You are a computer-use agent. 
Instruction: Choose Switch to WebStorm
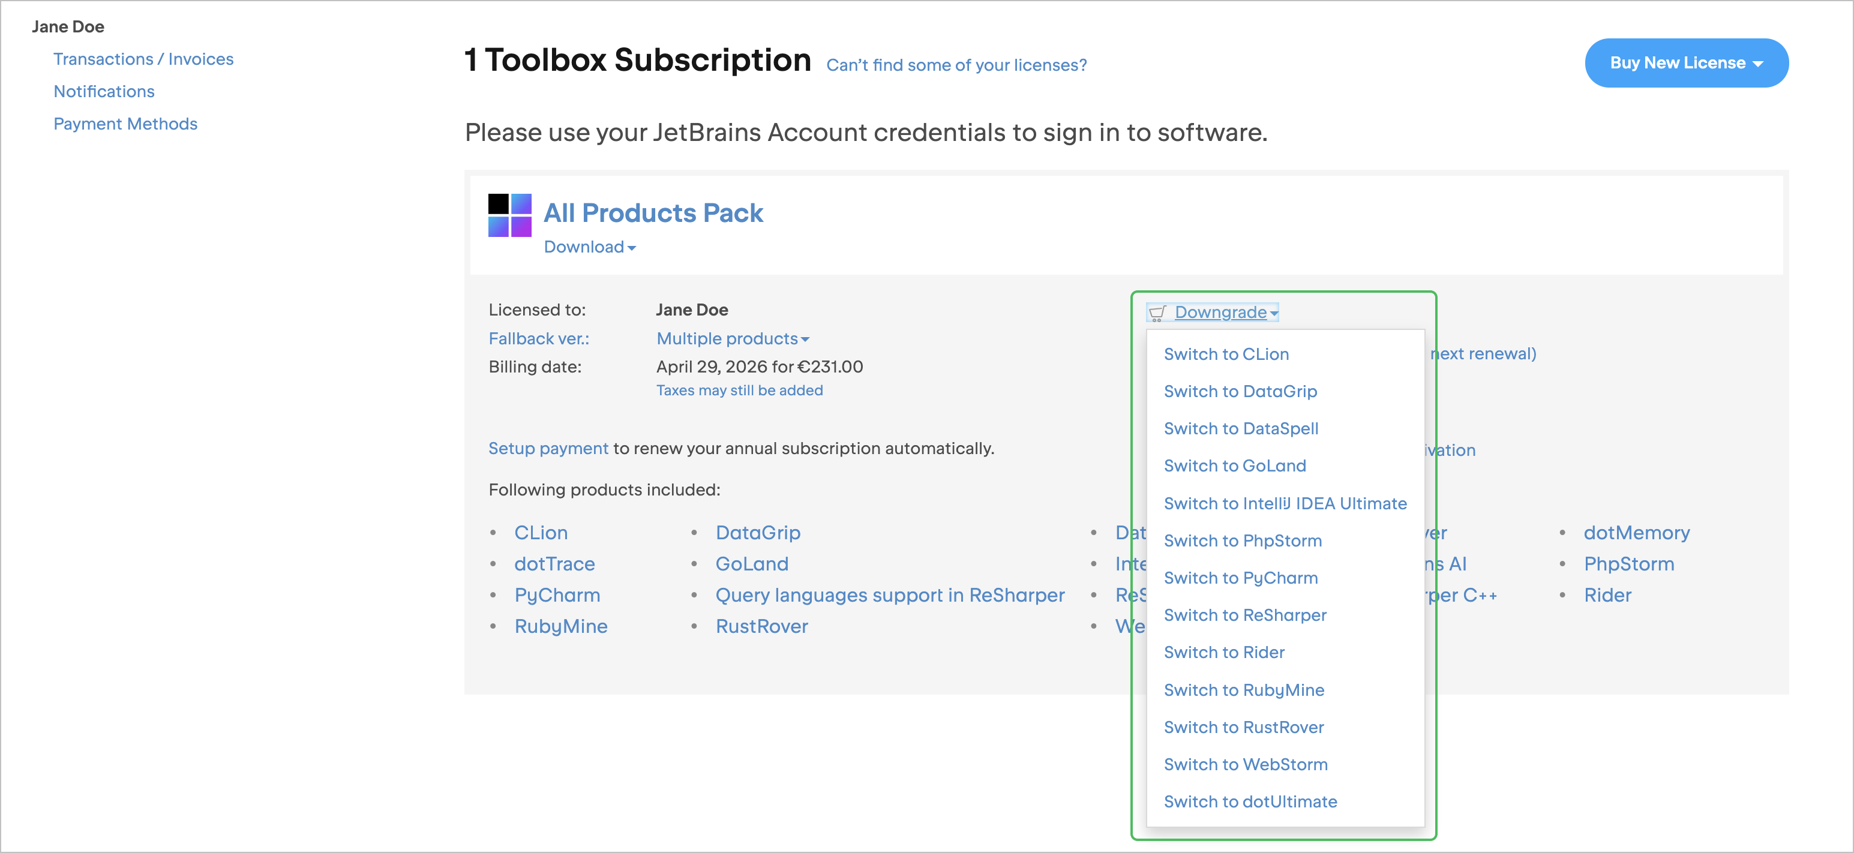(1245, 764)
